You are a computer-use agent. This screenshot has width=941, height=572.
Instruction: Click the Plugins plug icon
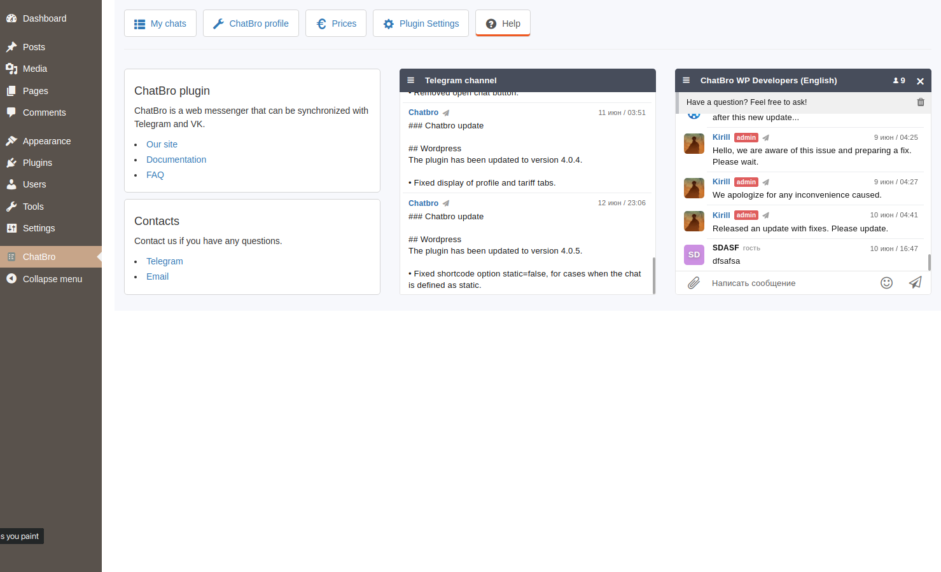point(11,163)
